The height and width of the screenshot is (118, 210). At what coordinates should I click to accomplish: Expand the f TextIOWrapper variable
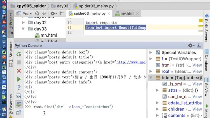coord(151,59)
